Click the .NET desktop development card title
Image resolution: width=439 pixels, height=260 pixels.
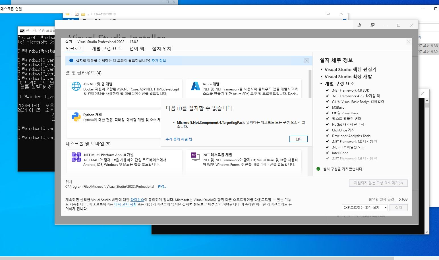coord(218,155)
